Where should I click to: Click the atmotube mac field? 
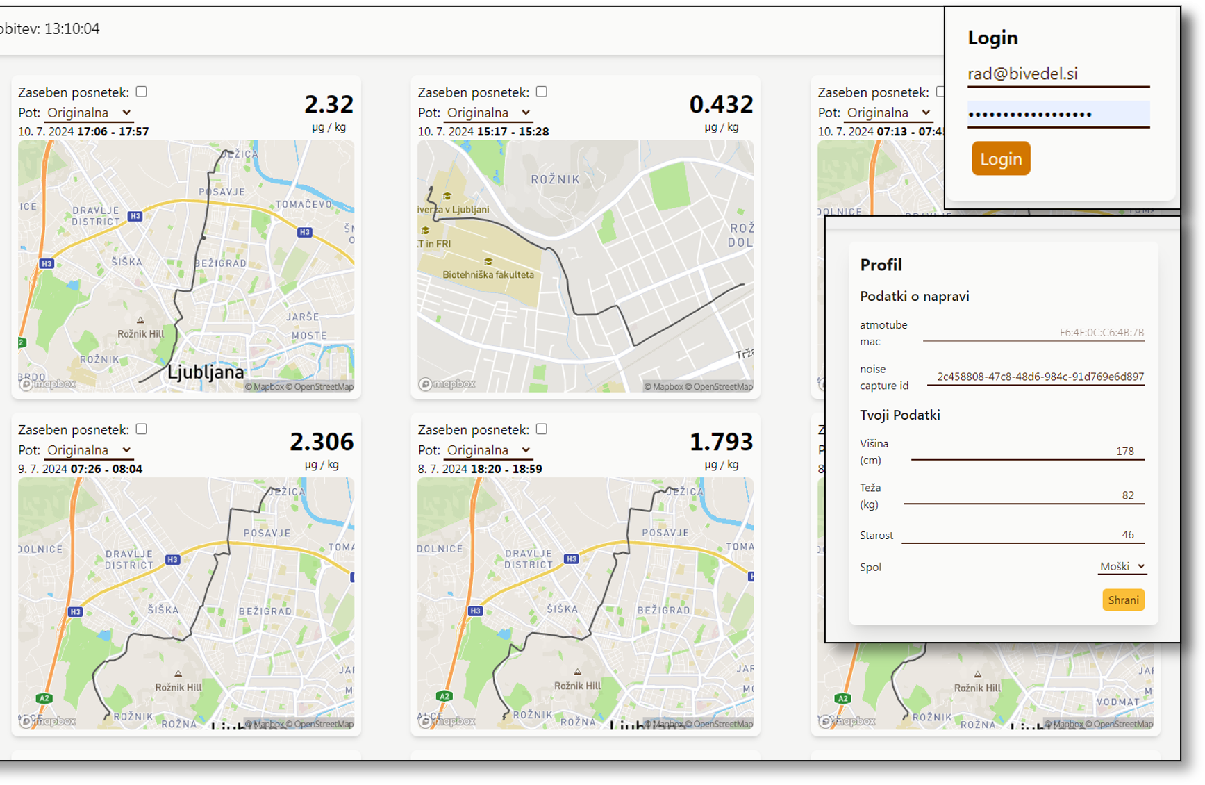click(x=1033, y=333)
